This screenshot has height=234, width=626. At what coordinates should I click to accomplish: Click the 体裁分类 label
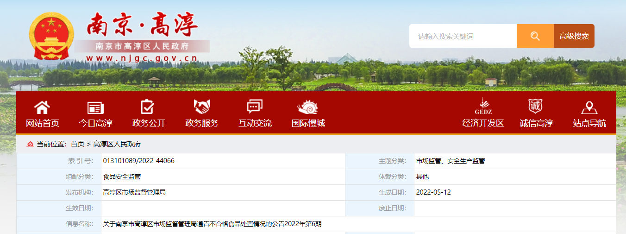pos(392,177)
